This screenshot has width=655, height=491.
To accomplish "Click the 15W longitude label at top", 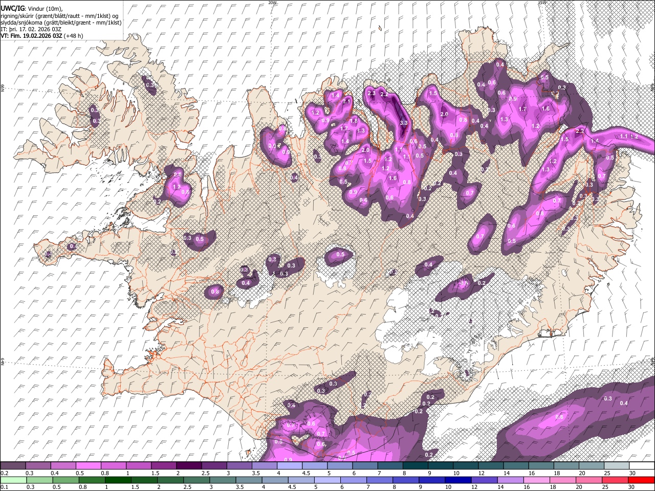I will [x=541, y=3].
